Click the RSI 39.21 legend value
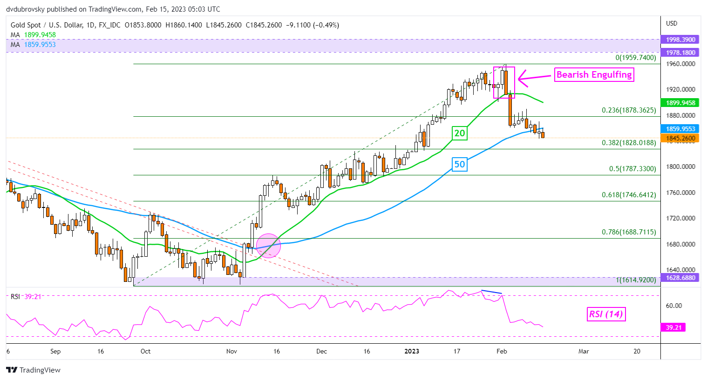The height and width of the screenshot is (380, 707). coord(33,297)
